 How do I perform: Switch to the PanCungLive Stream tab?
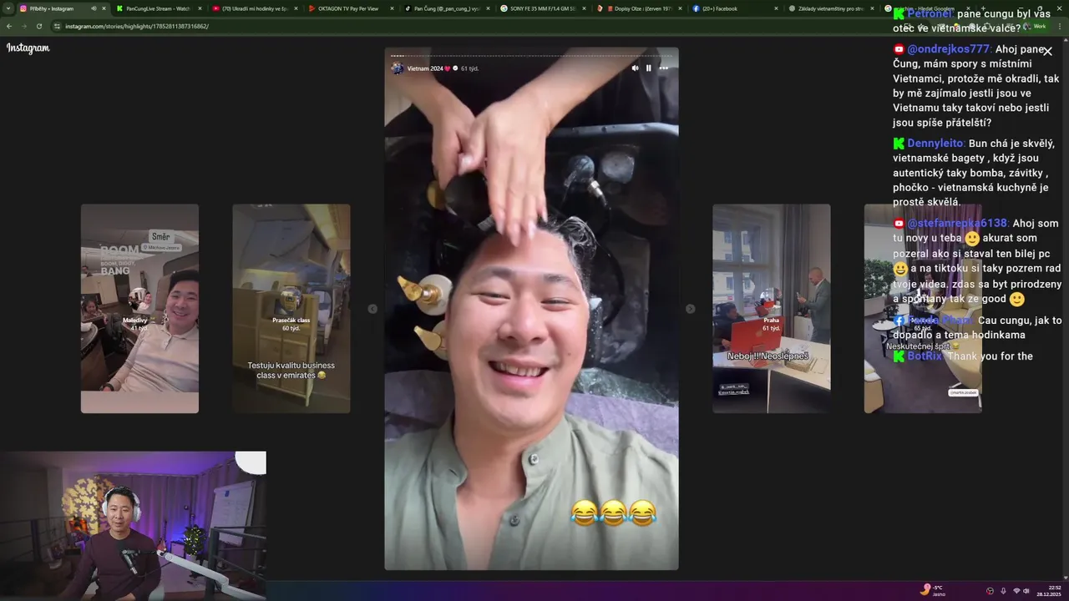click(x=159, y=8)
